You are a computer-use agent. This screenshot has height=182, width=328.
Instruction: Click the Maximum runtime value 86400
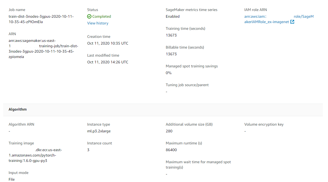click(171, 150)
